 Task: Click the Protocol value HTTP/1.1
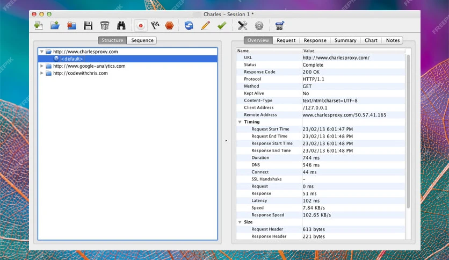tap(313, 79)
